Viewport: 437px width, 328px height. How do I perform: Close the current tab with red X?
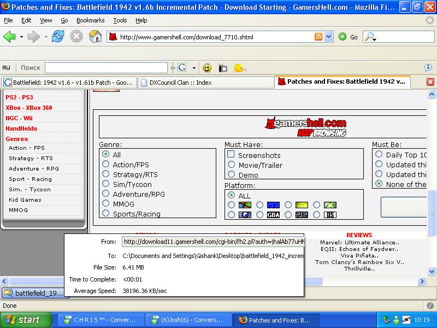coord(430,81)
